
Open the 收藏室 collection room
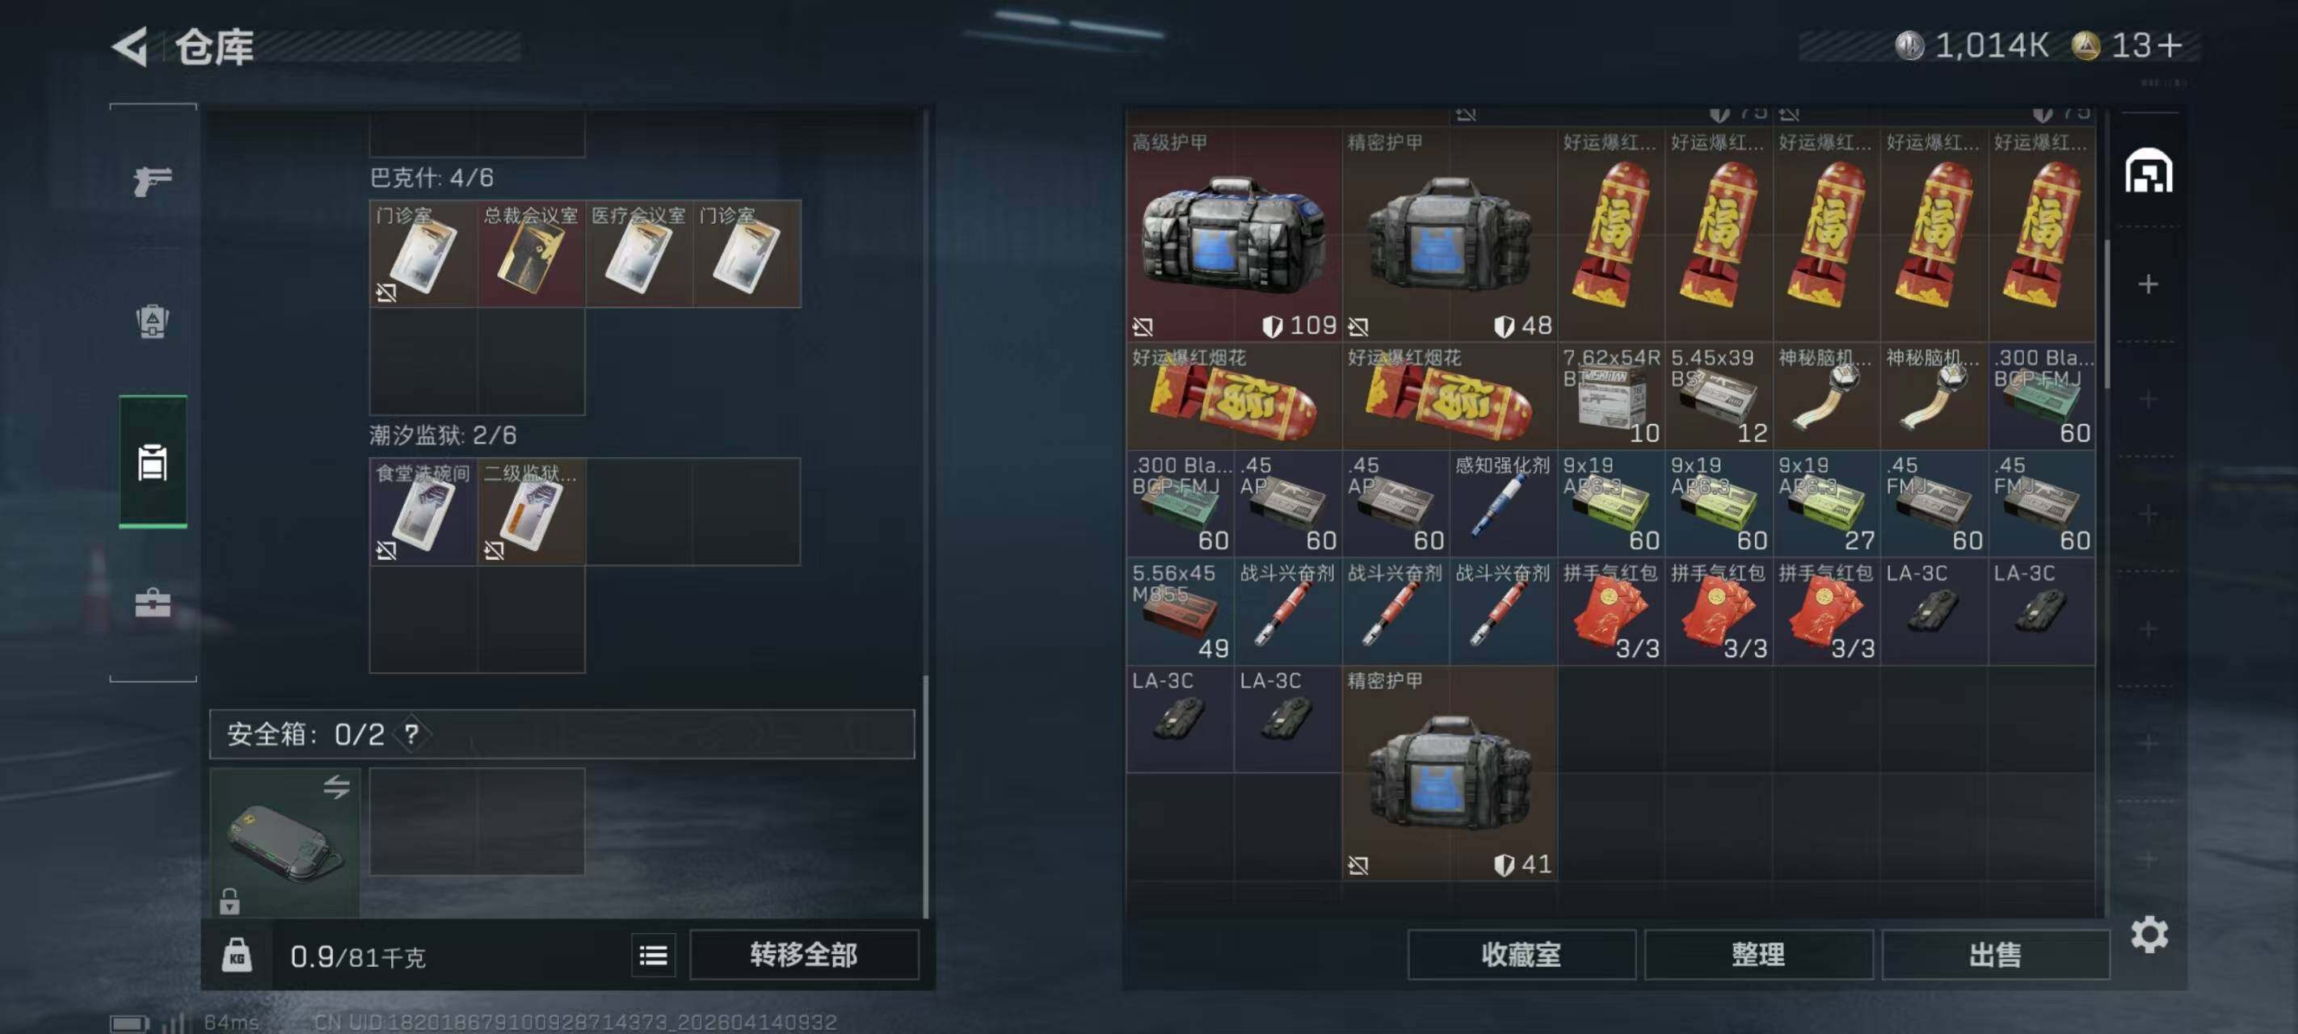click(x=1521, y=956)
